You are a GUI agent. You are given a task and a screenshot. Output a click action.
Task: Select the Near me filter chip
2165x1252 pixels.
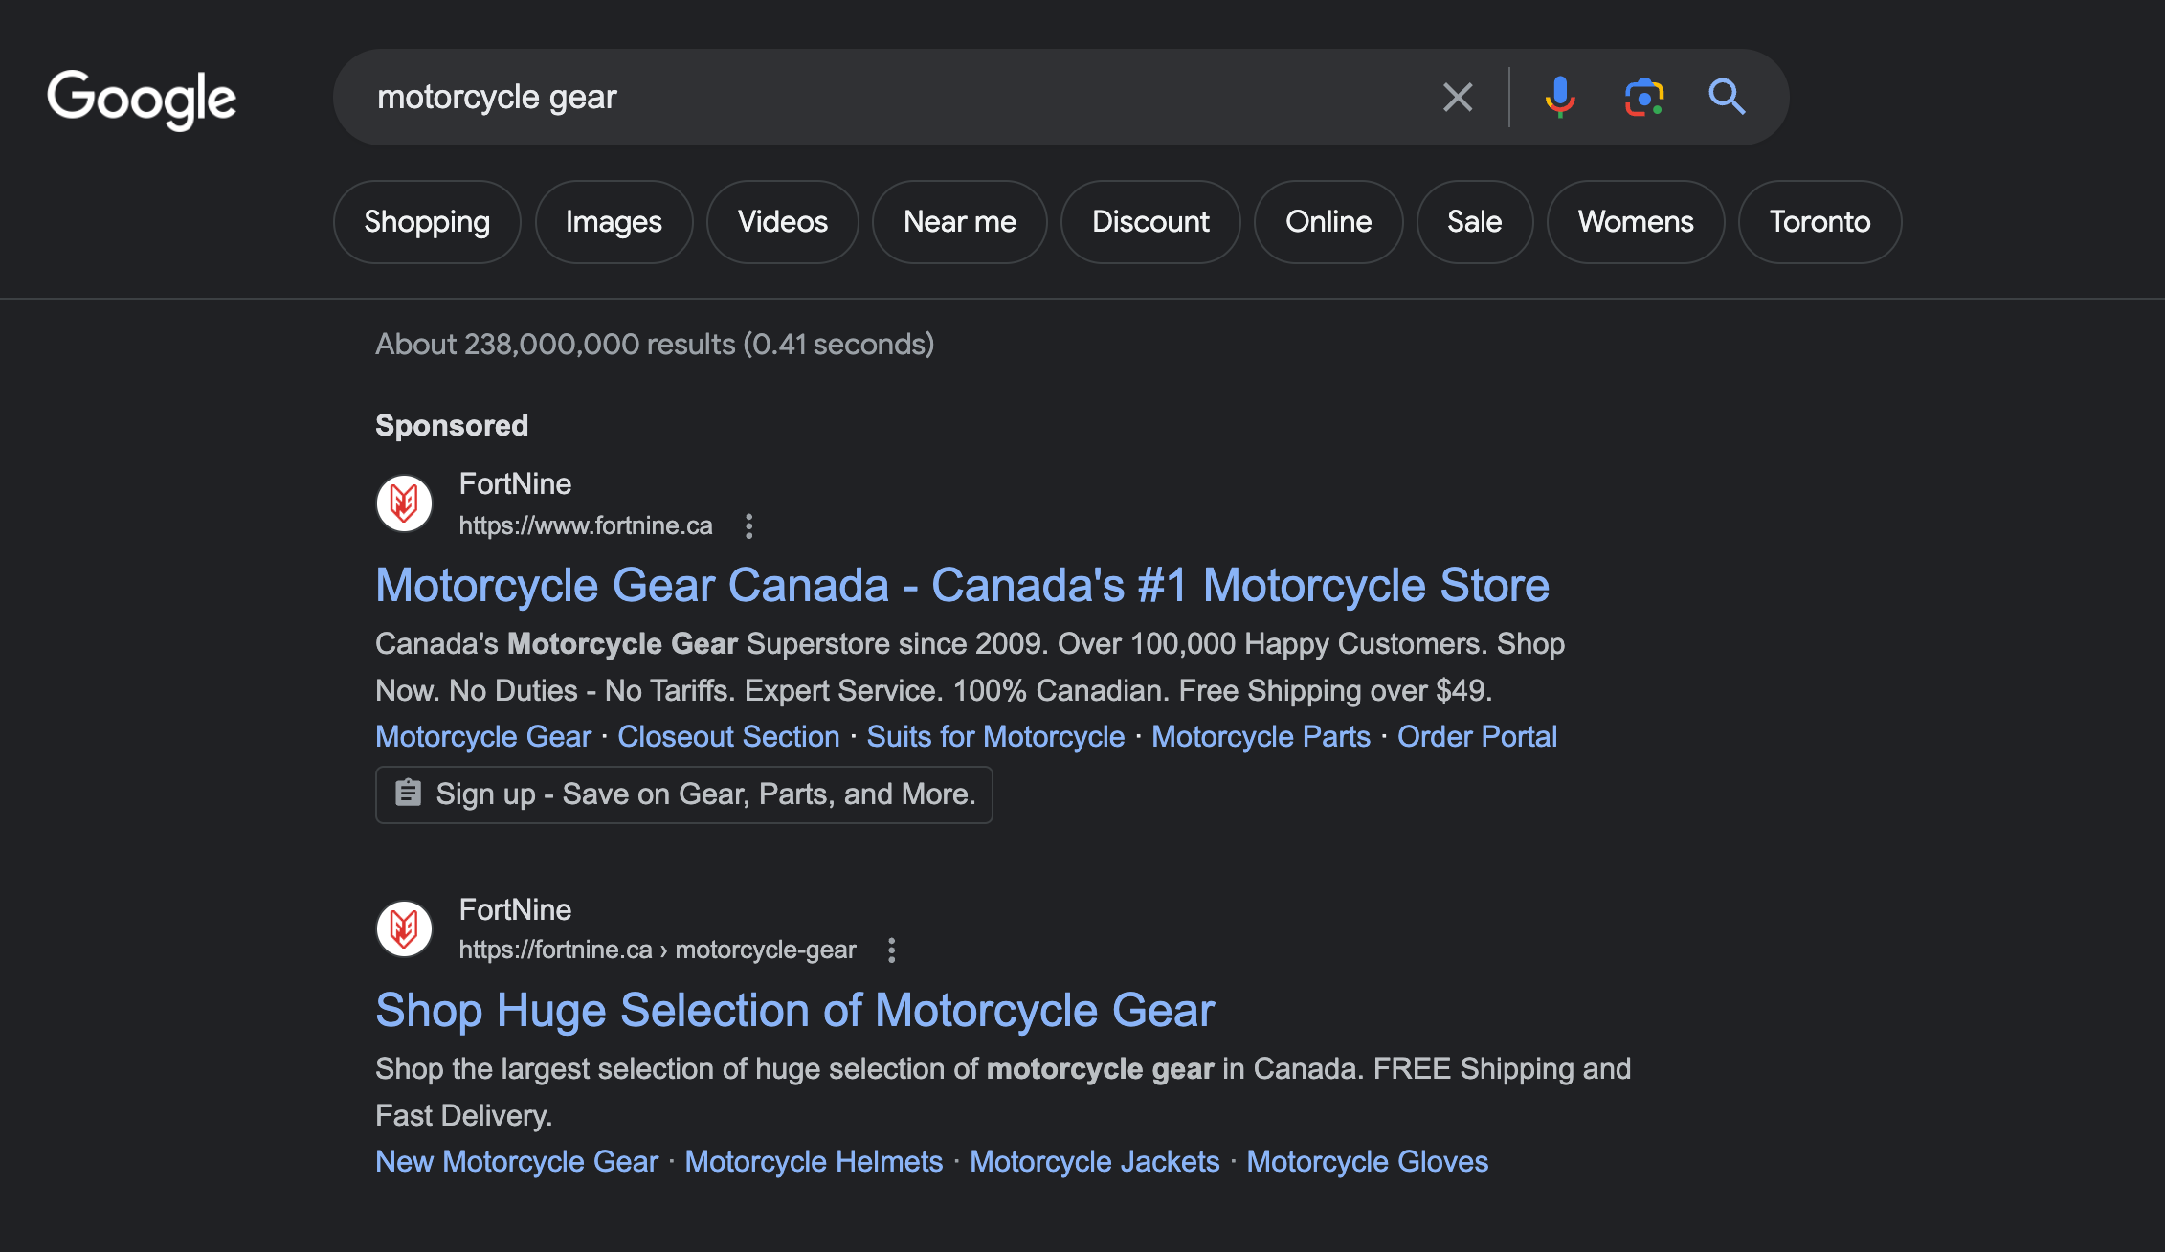tap(960, 222)
